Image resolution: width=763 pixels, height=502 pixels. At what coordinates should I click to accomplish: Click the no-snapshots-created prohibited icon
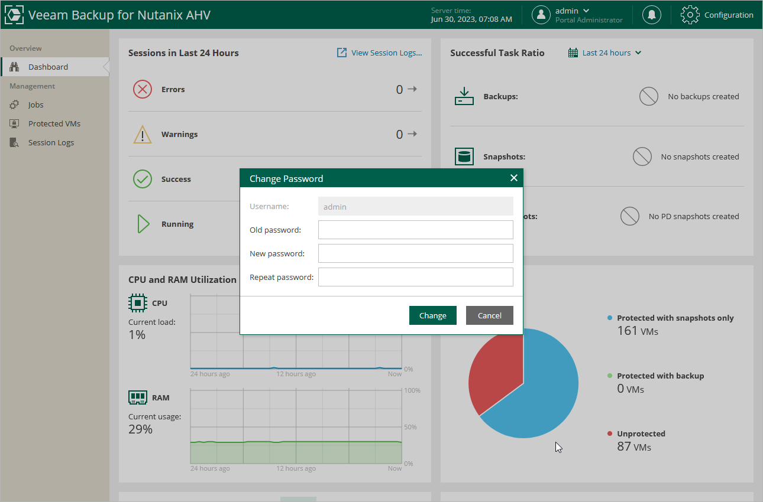[x=642, y=157]
